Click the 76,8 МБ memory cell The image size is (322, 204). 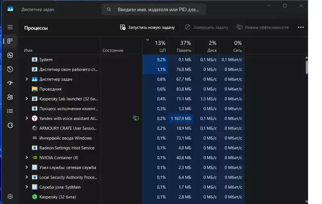click(x=181, y=69)
